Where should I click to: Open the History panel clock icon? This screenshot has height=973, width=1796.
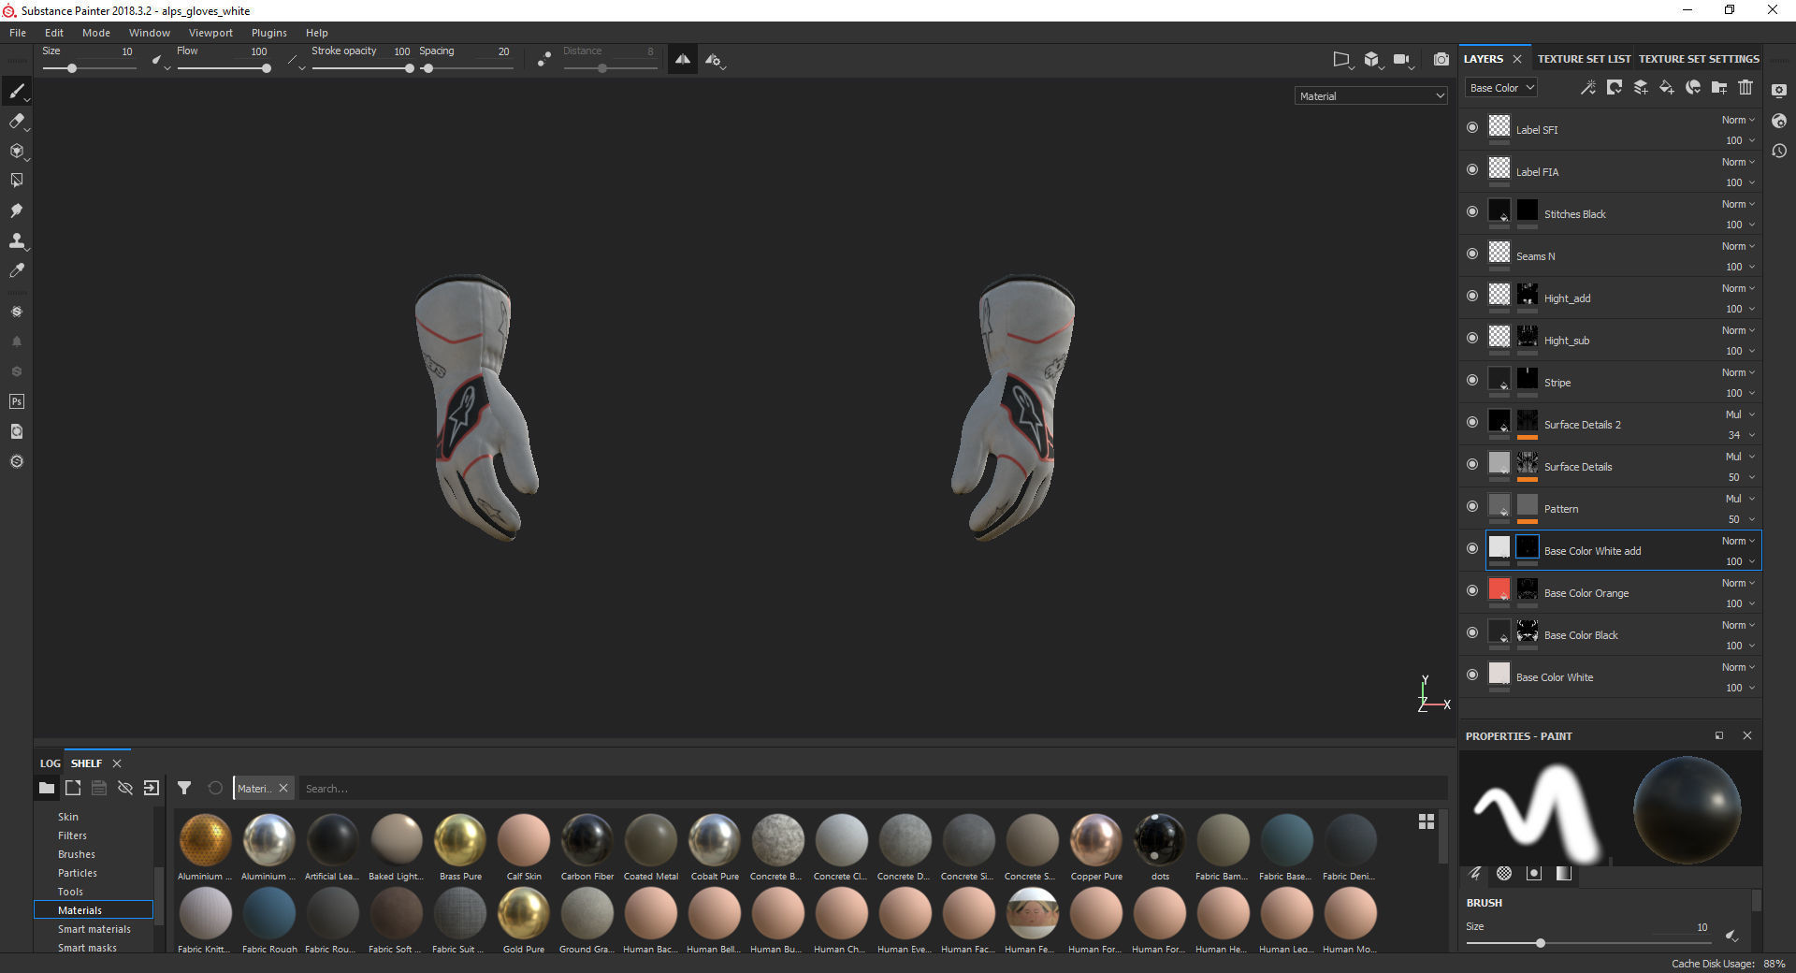click(x=1779, y=152)
